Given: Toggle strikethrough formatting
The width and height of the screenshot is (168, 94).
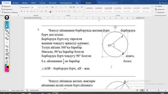Looking at the screenshot, I should pyautogui.click(x=32, y=11).
